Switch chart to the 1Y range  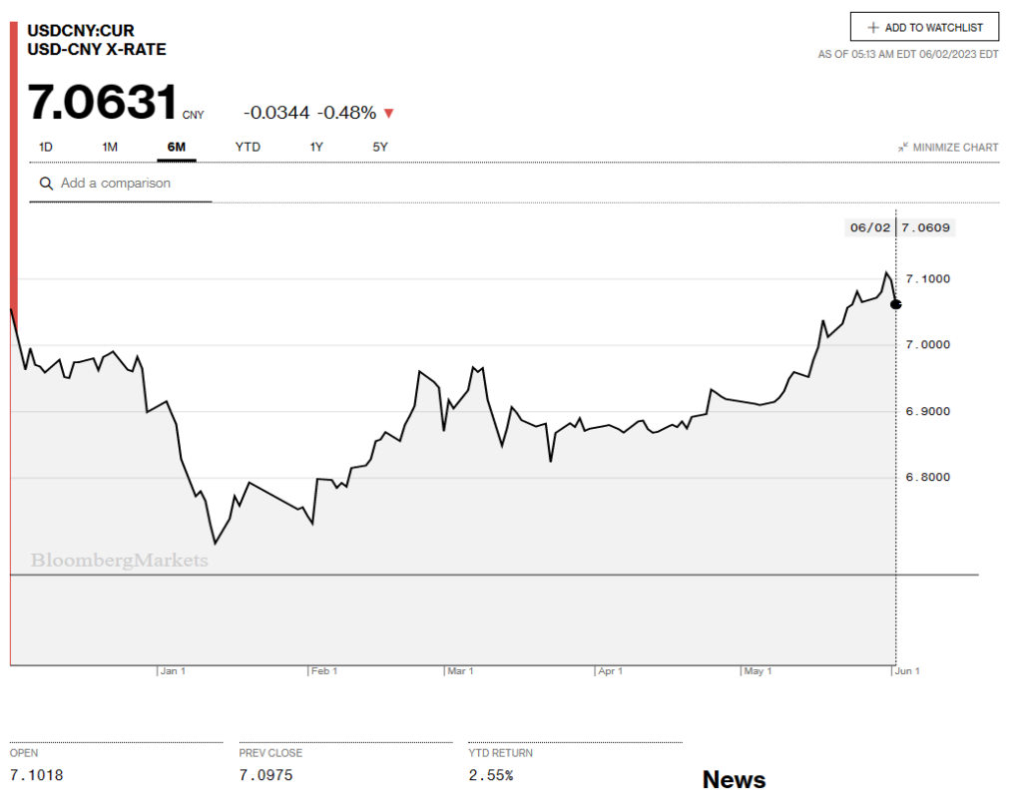click(316, 148)
